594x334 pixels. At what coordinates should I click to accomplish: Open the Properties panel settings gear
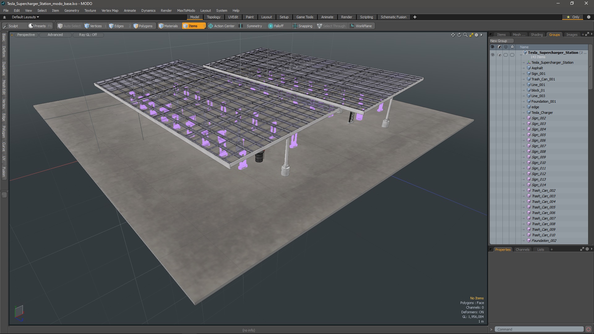point(587,249)
